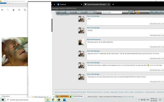Expand the Diversión dropdown arrow
This screenshot has height=102, width=164.
[95, 13]
